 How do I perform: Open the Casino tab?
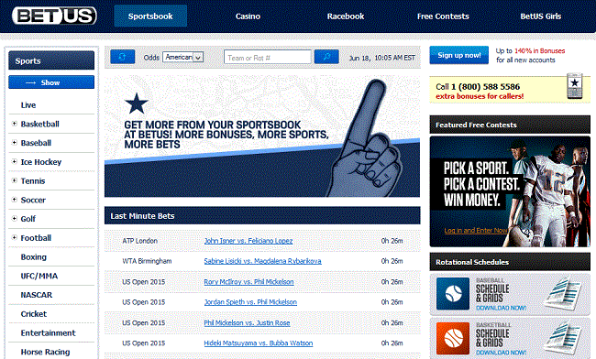[248, 16]
